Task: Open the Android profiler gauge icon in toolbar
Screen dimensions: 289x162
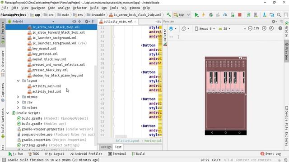Action: pyautogui.click(x=225, y=15)
